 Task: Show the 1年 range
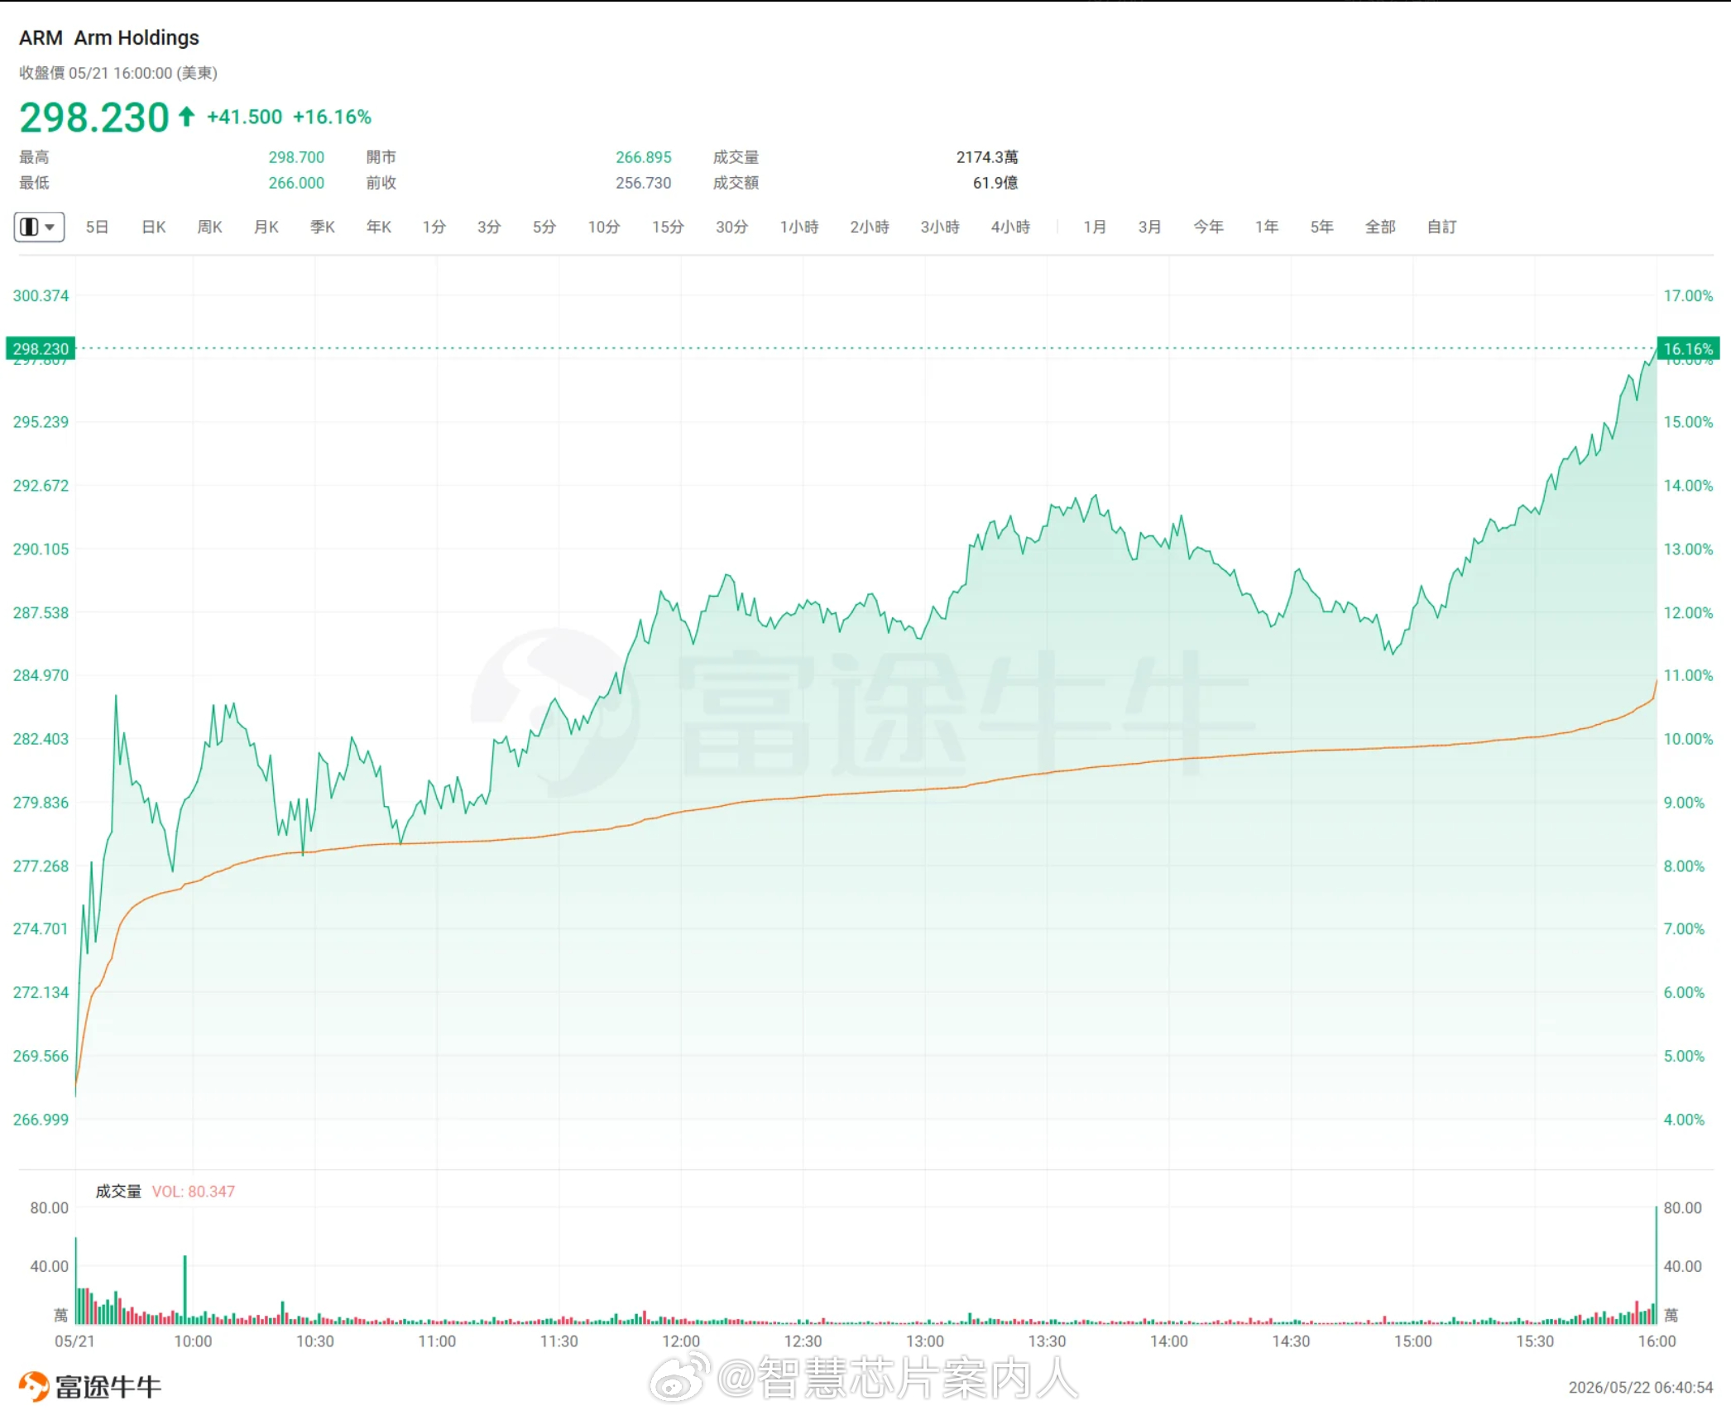[1266, 227]
